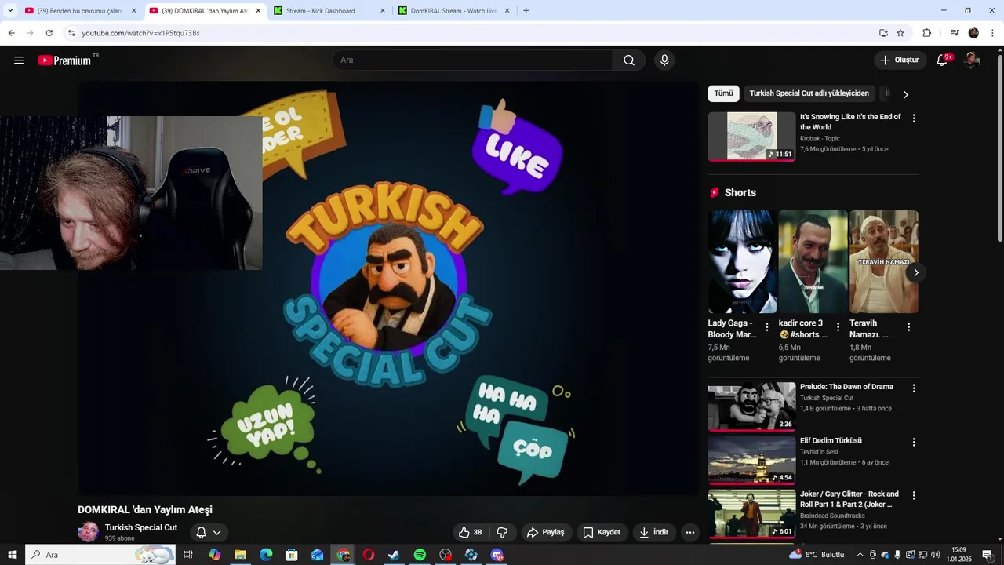Screen dimensions: 1004x565
Task: Open Chrome extensions puzzle icon
Action: point(926,33)
